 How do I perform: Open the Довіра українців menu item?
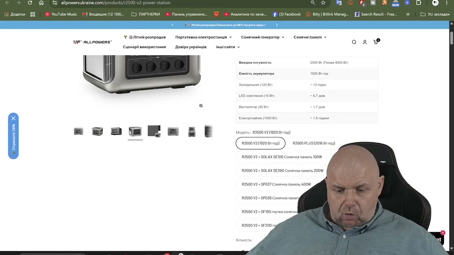pos(191,47)
